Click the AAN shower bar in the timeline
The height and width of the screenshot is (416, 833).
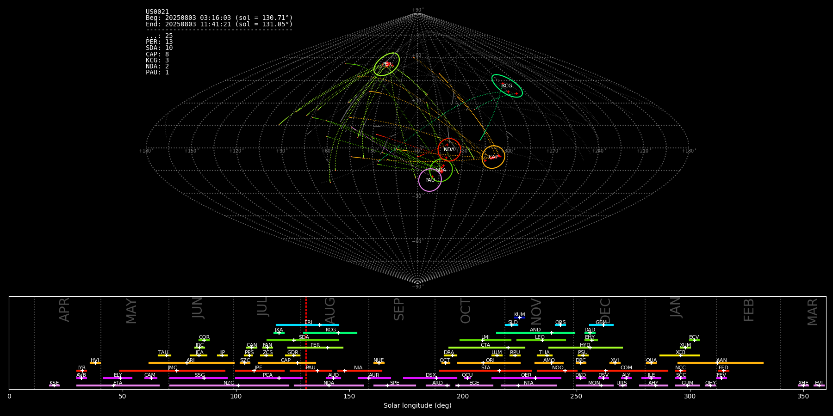click(721, 362)
